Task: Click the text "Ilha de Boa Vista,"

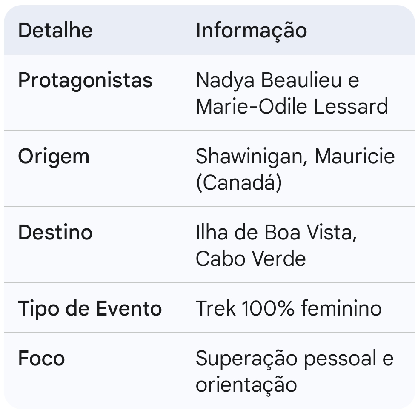Action: (x=276, y=233)
